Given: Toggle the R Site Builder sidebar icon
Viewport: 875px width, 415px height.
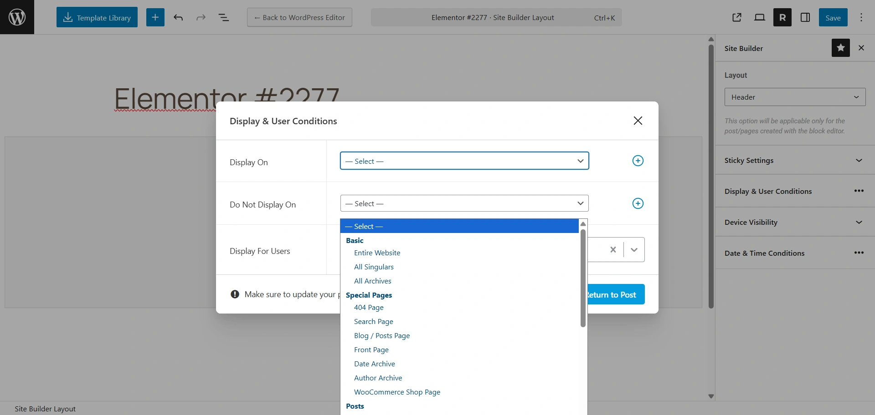Looking at the screenshot, I should click(782, 17).
